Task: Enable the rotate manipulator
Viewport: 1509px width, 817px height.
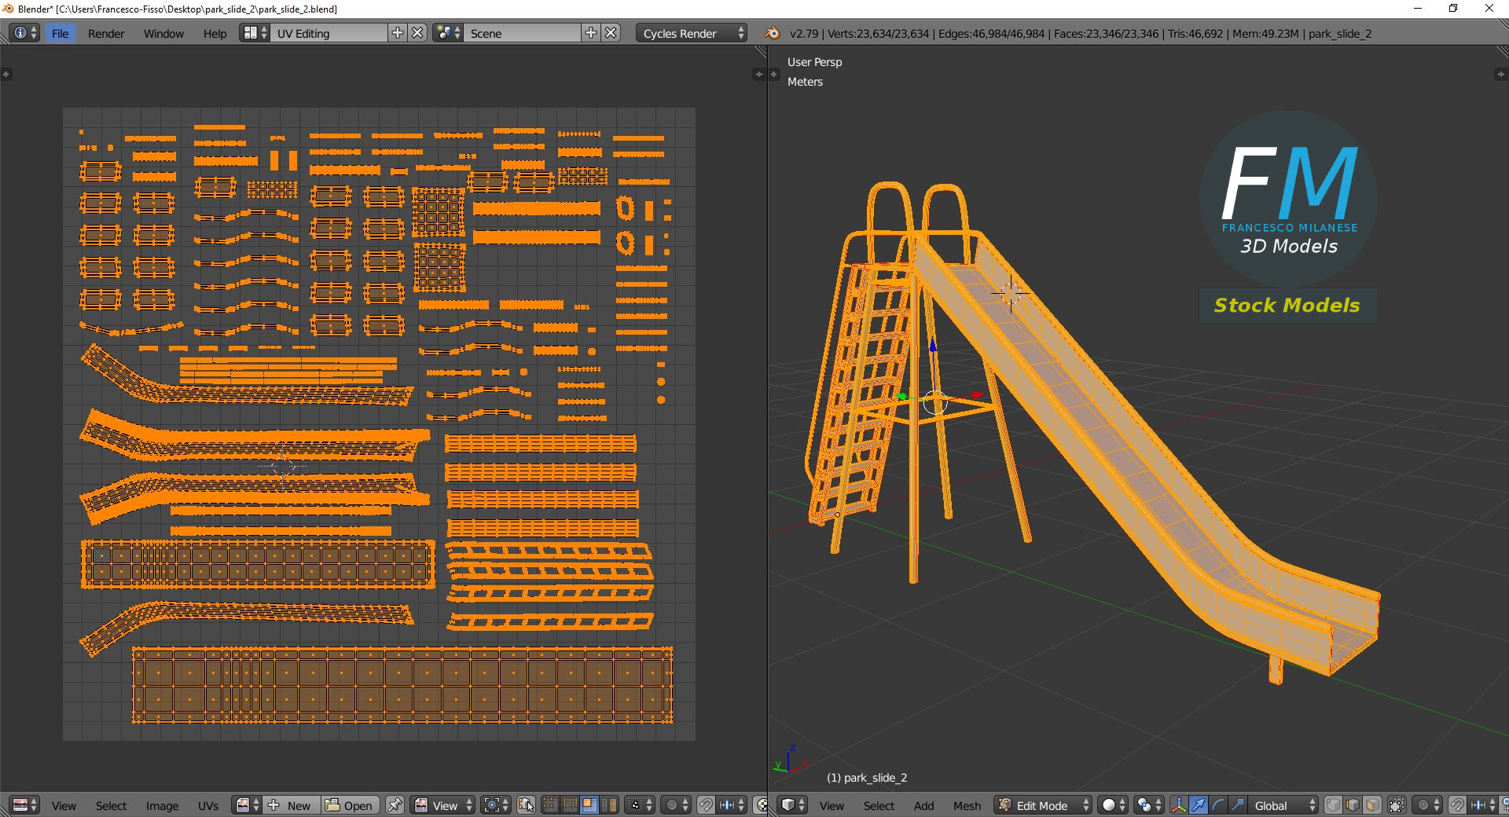Action: pos(1218,805)
